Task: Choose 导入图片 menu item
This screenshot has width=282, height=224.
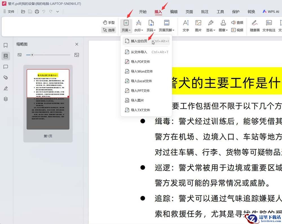Action: click(146, 100)
